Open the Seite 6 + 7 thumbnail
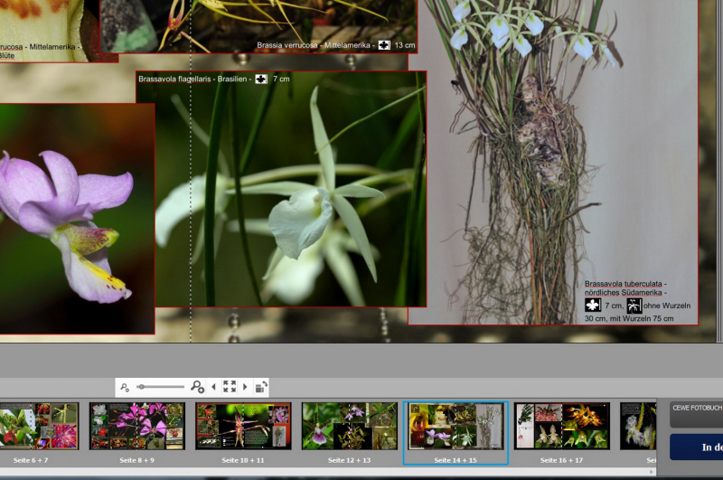This screenshot has height=480, width=723. 39,426
